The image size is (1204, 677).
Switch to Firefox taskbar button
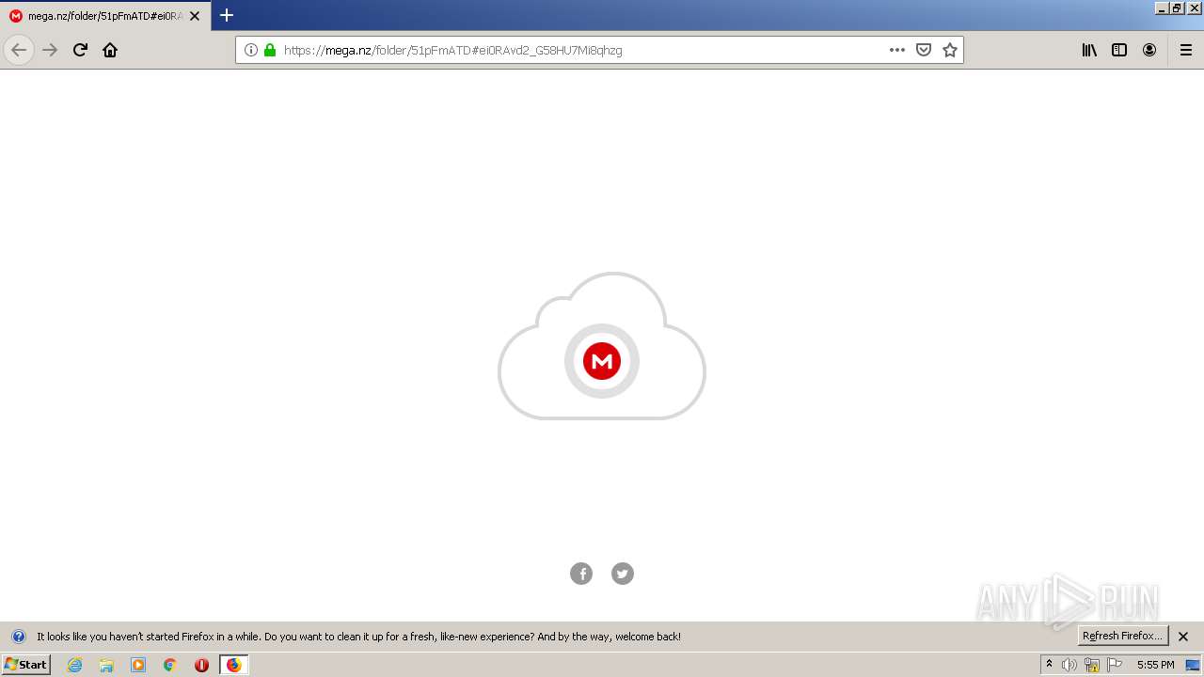pyautogui.click(x=234, y=665)
